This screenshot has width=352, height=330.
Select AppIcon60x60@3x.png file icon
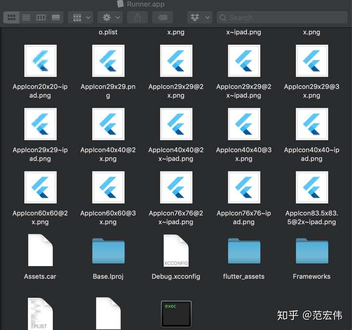(108, 187)
